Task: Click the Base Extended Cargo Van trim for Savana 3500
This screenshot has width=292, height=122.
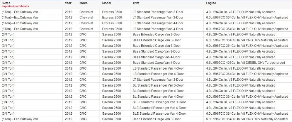Action: 157,119
